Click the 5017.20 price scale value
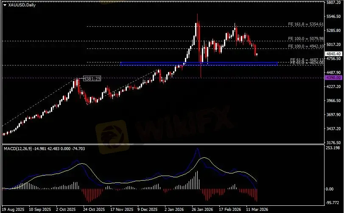Screen dimensions: 344x213 333,44
